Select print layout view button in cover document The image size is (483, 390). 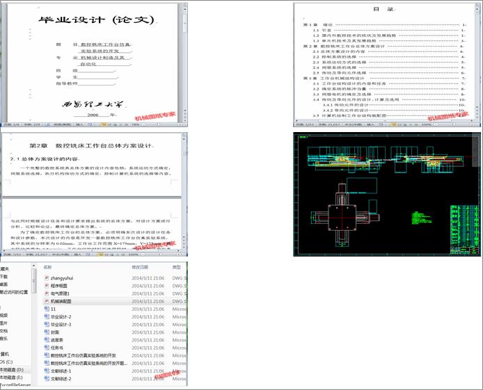pyautogui.click(x=104, y=124)
